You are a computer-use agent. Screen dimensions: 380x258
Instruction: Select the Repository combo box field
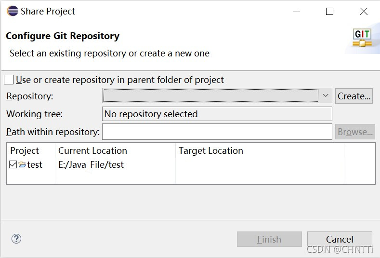coord(217,95)
